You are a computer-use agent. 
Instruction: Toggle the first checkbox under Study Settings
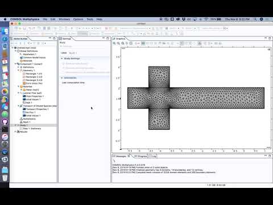tap(64, 64)
